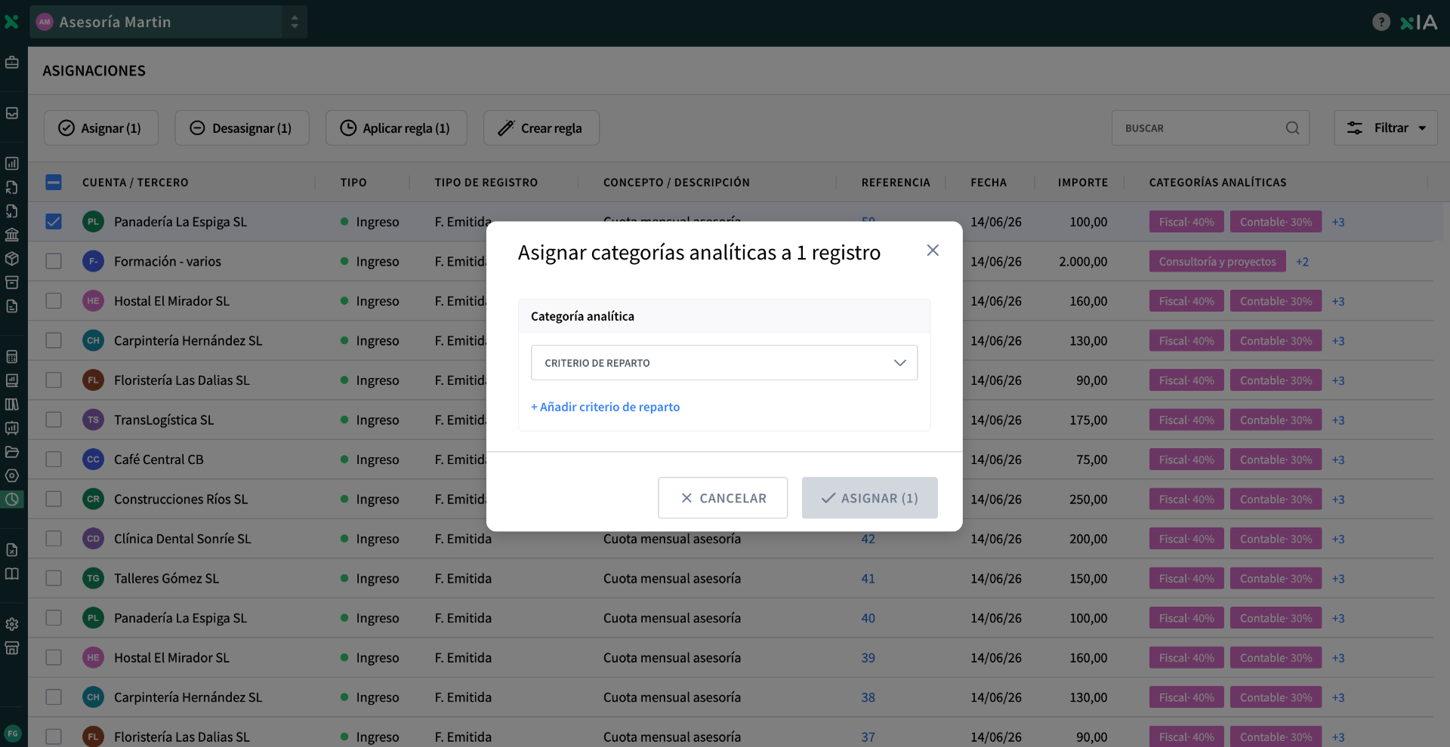Click Desasignar (1) toolbar button

pos(242,128)
